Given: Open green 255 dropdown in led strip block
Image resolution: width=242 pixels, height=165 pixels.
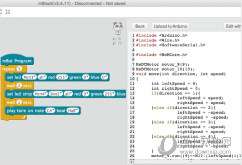Looking at the screenshot, I should [109, 94].
